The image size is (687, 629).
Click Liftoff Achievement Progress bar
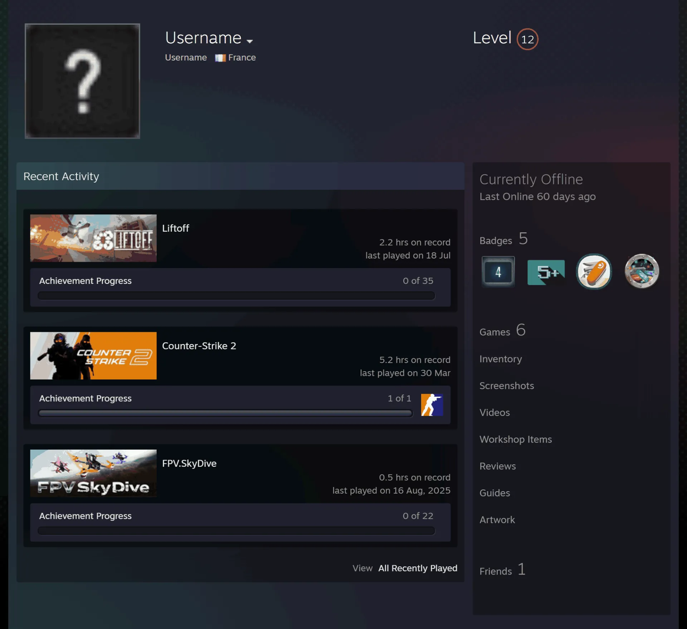(236, 296)
